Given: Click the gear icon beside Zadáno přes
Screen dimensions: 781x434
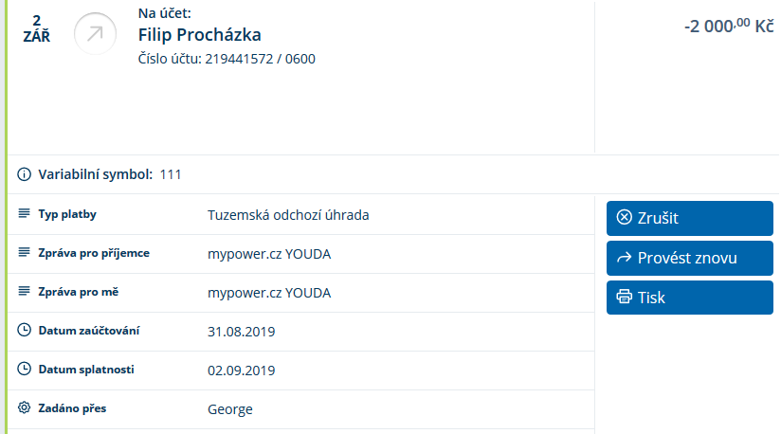Looking at the screenshot, I should (25, 408).
